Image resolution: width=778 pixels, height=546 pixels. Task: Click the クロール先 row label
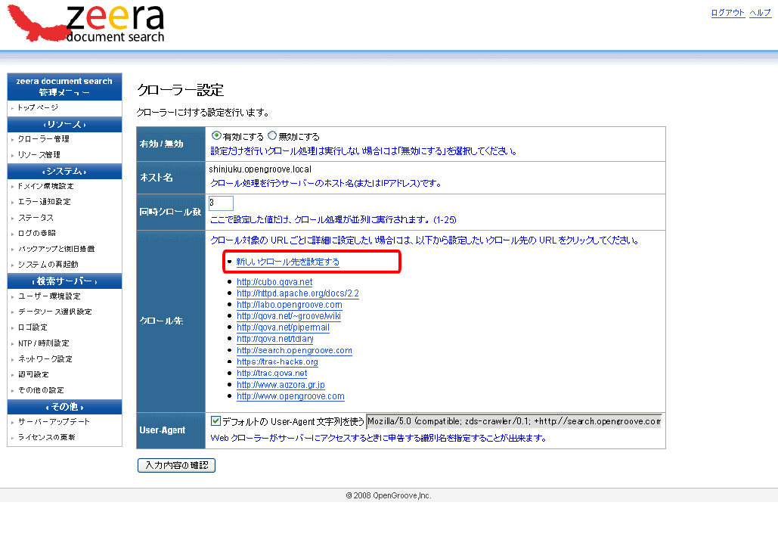(x=161, y=321)
